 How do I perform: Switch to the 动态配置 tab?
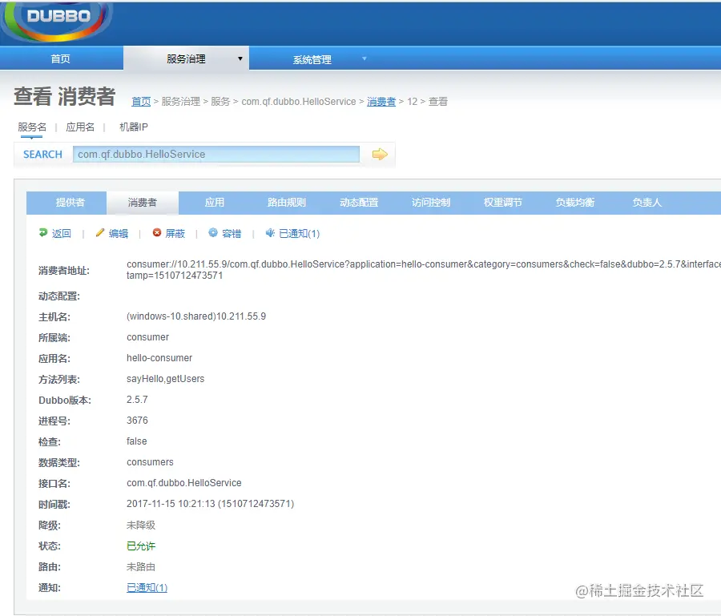coord(359,203)
